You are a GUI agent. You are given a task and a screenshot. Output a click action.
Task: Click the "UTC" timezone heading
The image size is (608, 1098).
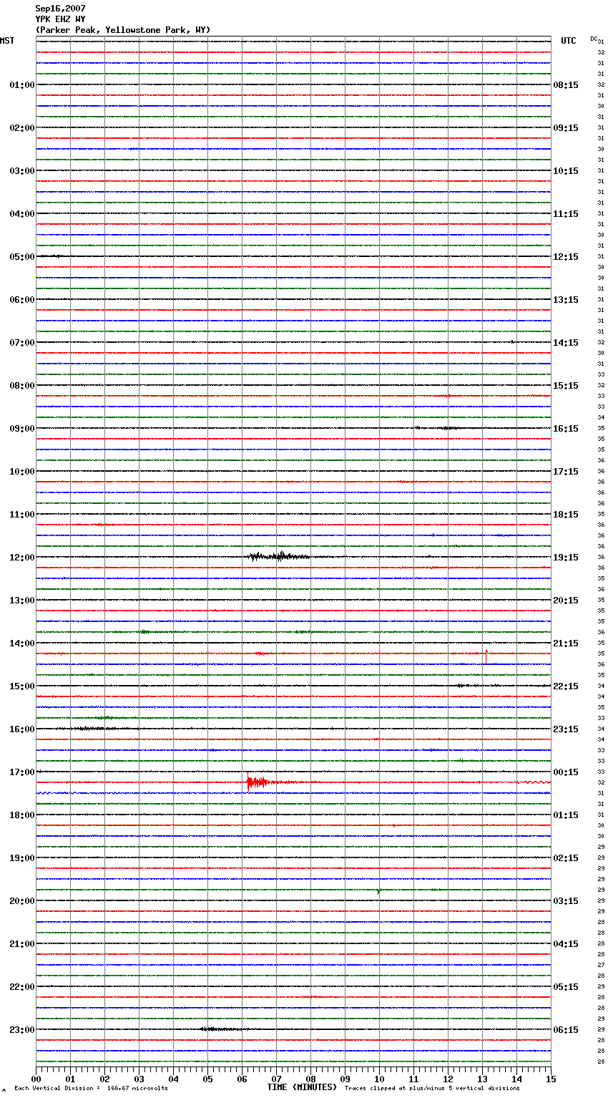point(569,41)
